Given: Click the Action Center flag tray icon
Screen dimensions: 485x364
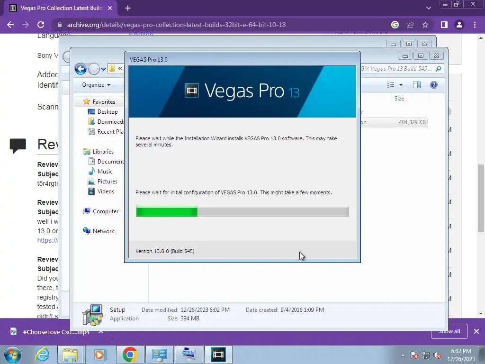Looking at the screenshot, I should [414, 355].
